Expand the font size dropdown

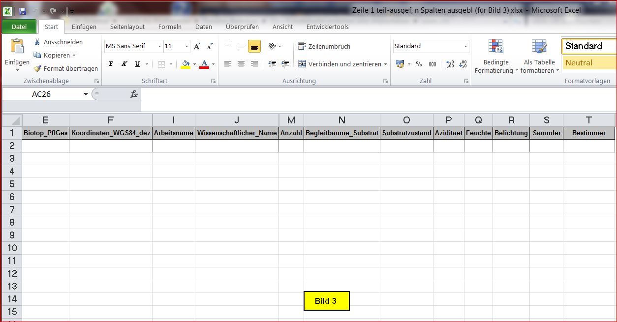tap(186, 46)
